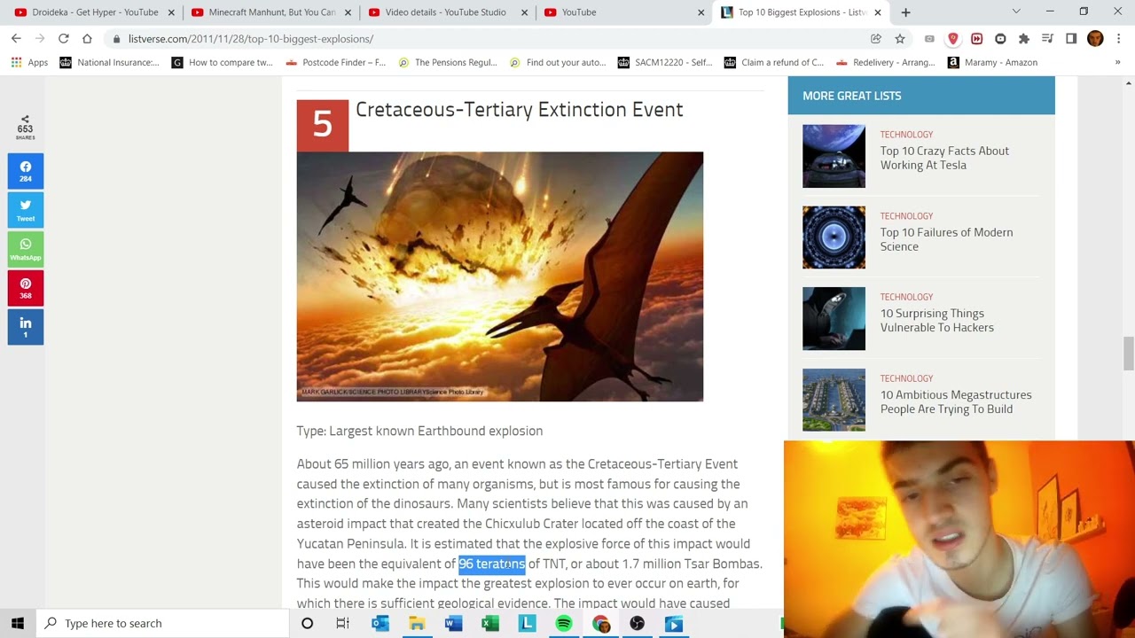Screen dimensions: 1135x638
Task: Pin article using Pinterest sidebar button
Action: (26, 288)
